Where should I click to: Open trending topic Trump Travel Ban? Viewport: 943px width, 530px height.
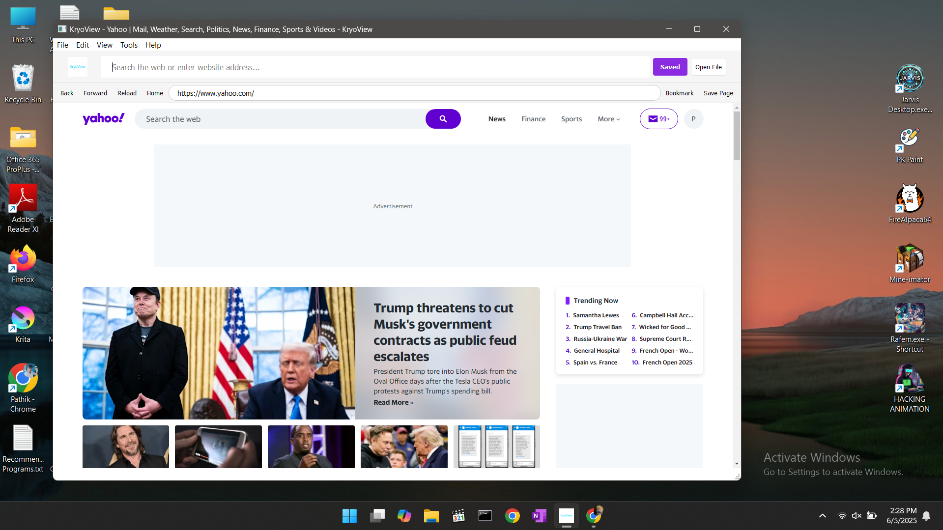click(x=597, y=327)
